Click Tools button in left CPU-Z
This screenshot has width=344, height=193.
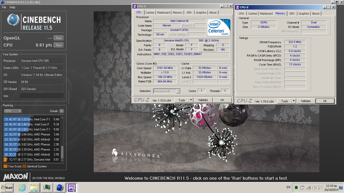pos(182,100)
